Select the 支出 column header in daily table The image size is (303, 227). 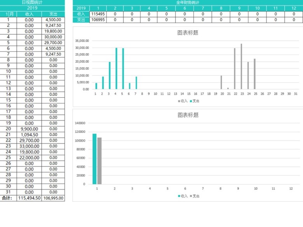tap(53, 14)
